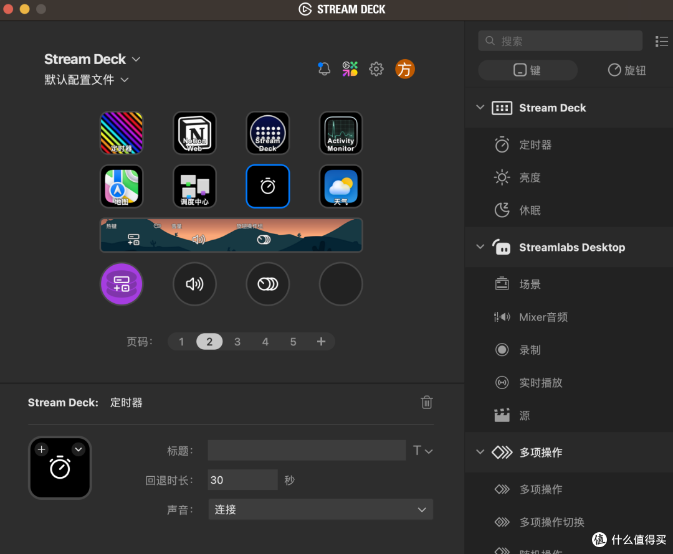The image size is (673, 554).
Task: Switch to the 键 tab
Action: pyautogui.click(x=527, y=70)
